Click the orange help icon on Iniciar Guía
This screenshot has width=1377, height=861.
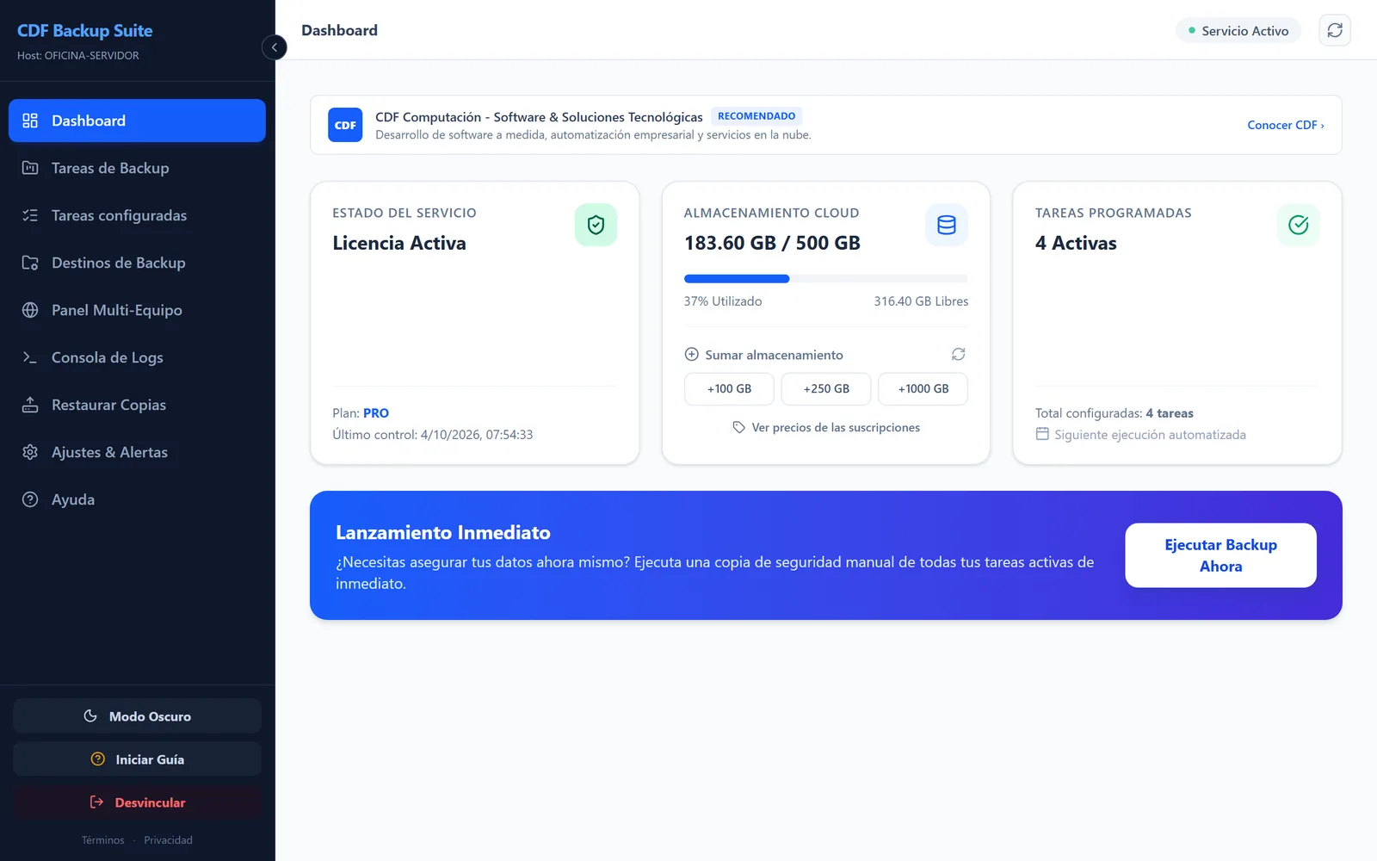point(98,759)
